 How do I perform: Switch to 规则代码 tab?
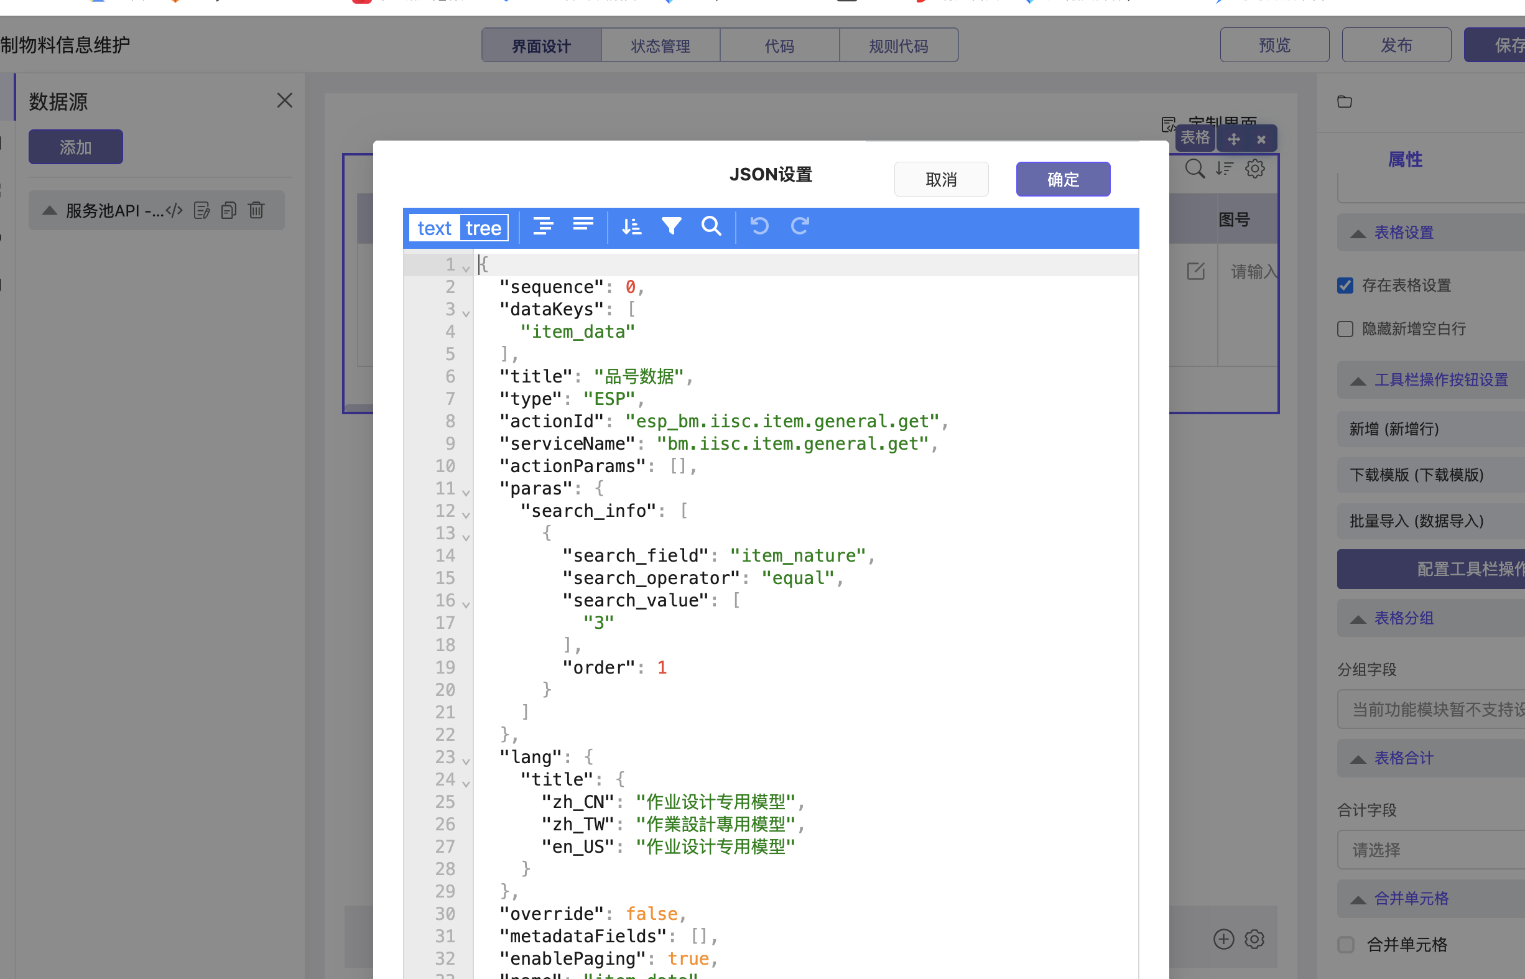click(898, 45)
